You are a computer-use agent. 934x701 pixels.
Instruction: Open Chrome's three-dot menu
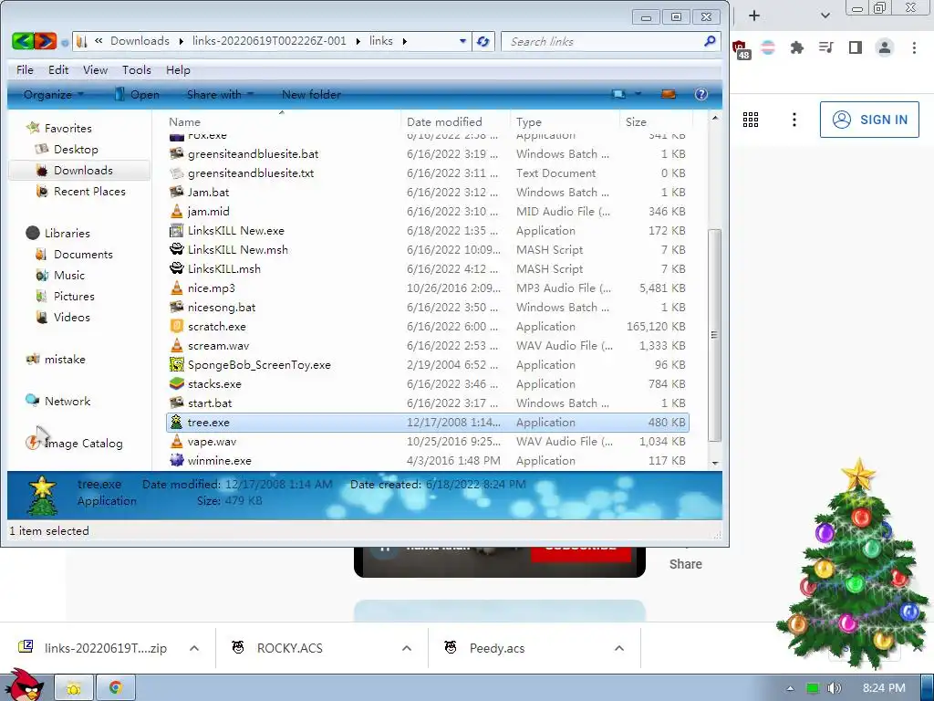pyautogui.click(x=914, y=47)
